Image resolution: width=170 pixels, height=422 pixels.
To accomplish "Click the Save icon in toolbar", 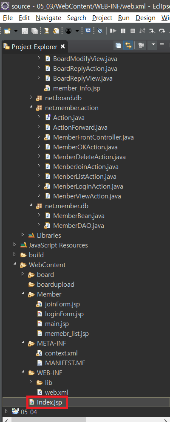I will pyautogui.click(x=25, y=31).
